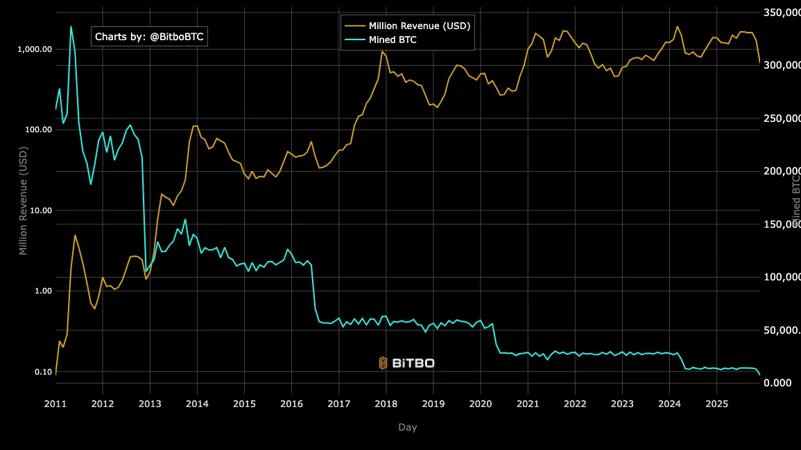The width and height of the screenshot is (801, 450).
Task: Click the 1,000.00 left-axis tick label
Action: (35, 49)
